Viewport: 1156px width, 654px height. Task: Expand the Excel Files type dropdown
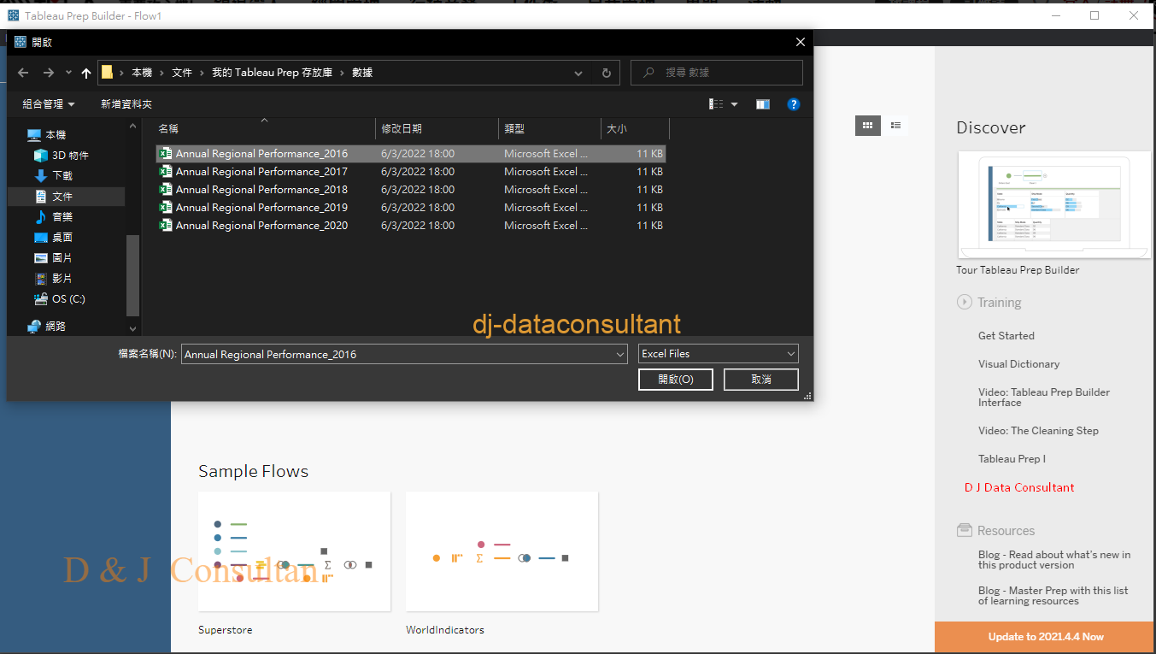pos(718,354)
